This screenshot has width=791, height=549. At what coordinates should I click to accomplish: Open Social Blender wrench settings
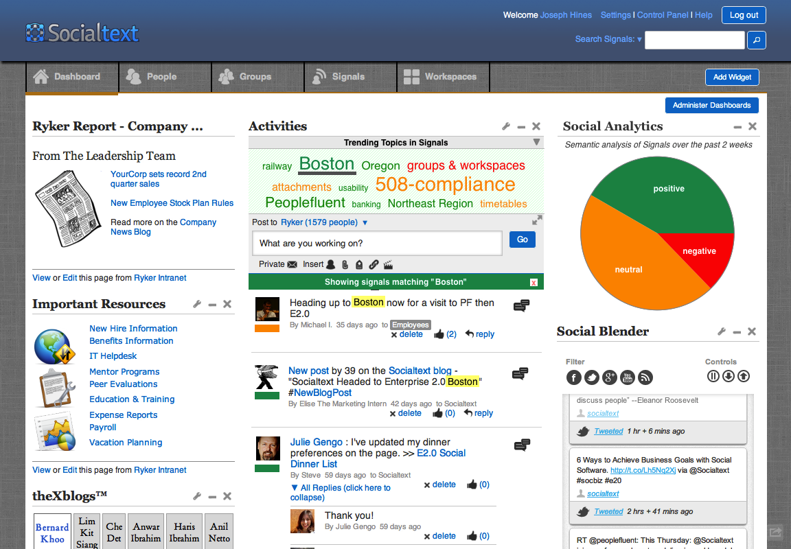click(722, 331)
